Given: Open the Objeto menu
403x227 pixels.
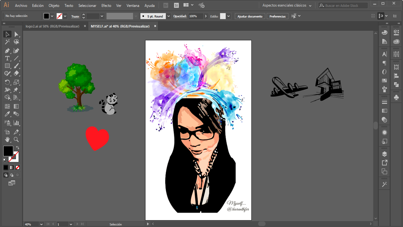Looking at the screenshot, I should (54, 5).
